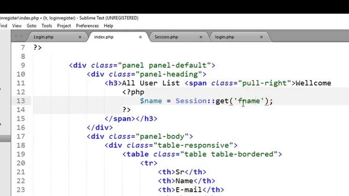Open the View menu
The image size is (349, 196).
tap(17, 26)
